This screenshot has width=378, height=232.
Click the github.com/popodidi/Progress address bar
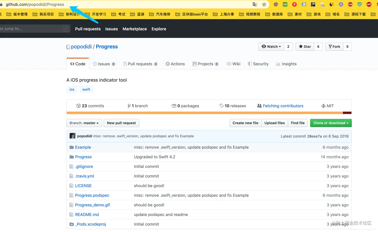click(x=35, y=4)
